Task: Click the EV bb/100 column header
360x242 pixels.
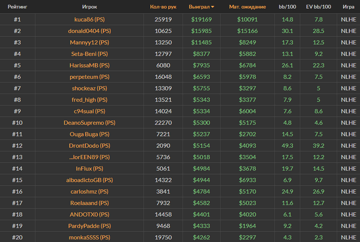Action: 318,7
